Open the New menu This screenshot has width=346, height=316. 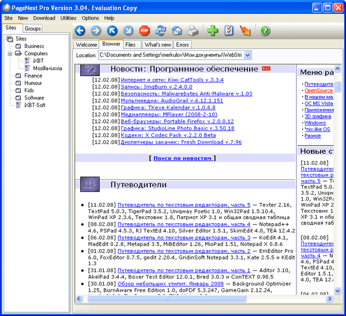pos(23,18)
